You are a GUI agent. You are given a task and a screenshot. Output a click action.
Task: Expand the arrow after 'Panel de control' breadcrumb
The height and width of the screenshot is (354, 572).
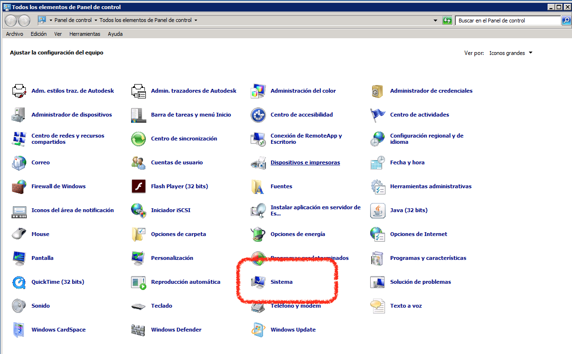(96, 21)
